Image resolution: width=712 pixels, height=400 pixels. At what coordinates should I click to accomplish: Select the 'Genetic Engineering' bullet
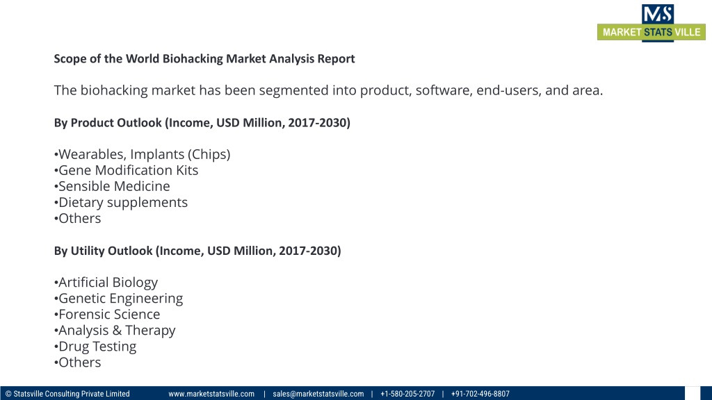pos(118,299)
